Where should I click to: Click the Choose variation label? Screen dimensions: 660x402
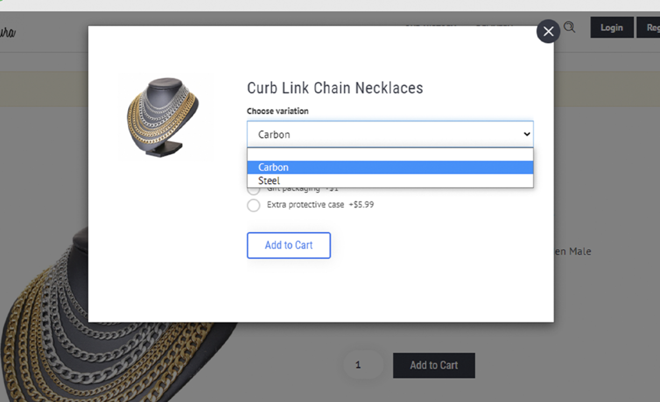(x=278, y=111)
